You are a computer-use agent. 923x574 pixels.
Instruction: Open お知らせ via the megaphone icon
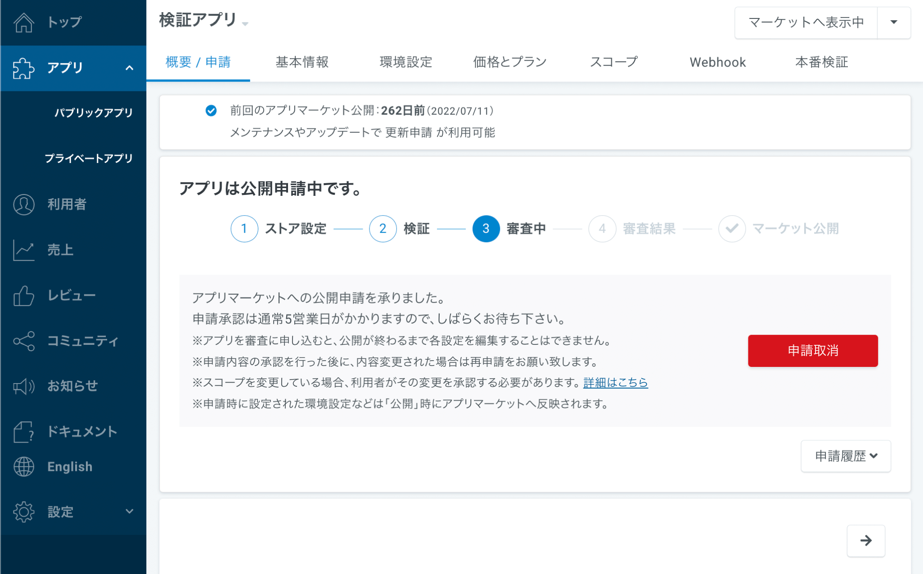coord(24,386)
